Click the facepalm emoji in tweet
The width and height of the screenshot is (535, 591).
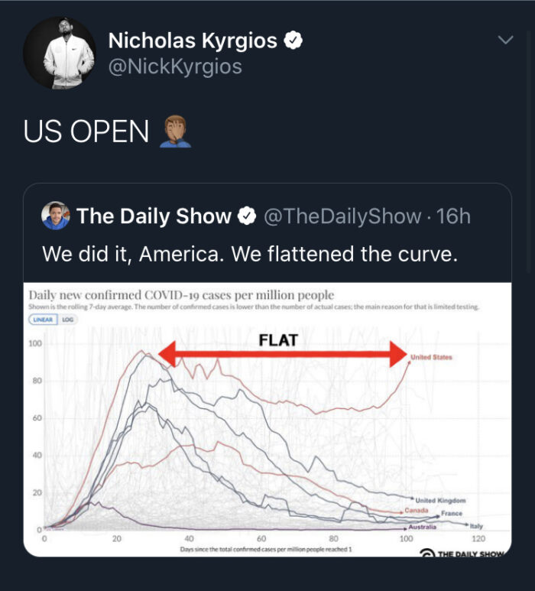pyautogui.click(x=175, y=132)
